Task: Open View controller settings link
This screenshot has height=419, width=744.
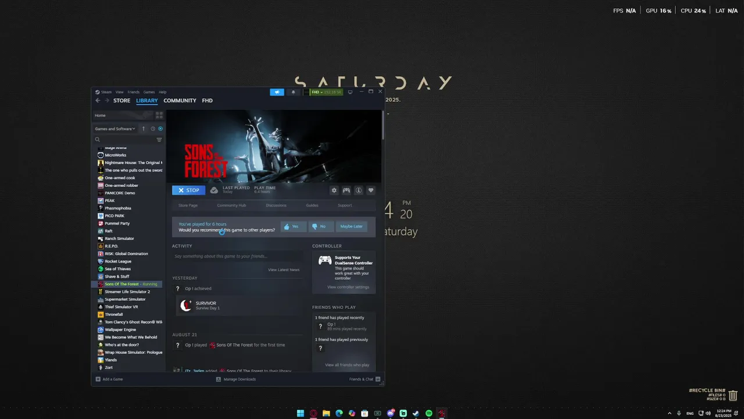Action: pos(348,287)
